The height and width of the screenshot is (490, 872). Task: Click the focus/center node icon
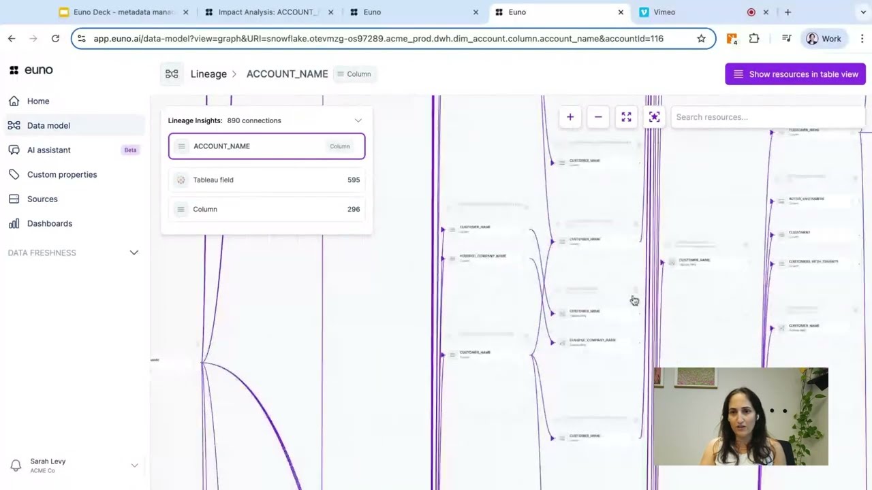pos(654,117)
